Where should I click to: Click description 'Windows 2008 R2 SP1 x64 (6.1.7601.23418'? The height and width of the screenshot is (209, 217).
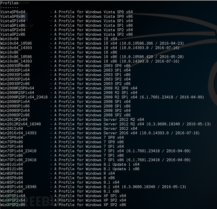129,97
